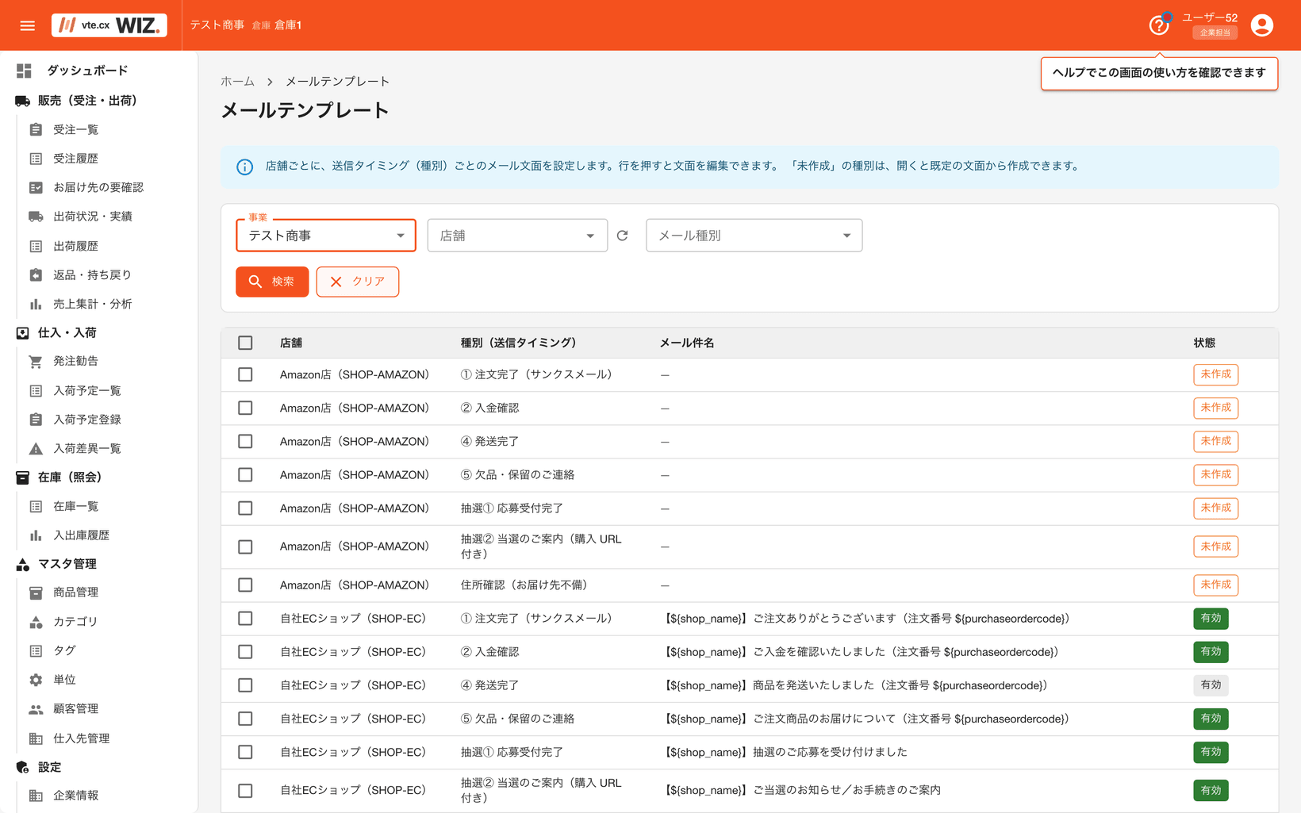Check the Amazon店 ① 注文完了 row checkbox
This screenshot has width=1301, height=813.
(x=245, y=374)
